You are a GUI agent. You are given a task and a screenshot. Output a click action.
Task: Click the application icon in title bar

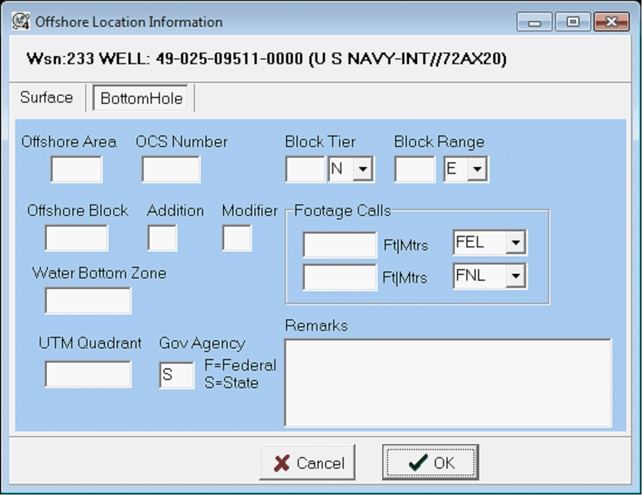(21, 22)
